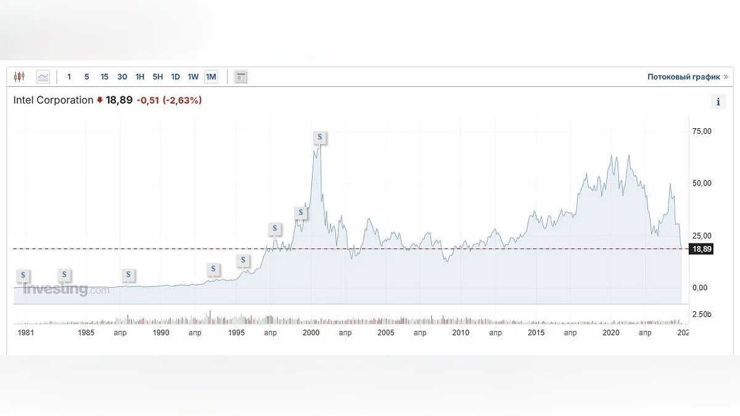Switch interval to 1D daily
Screen dimensions: 740x416
[x=175, y=77]
